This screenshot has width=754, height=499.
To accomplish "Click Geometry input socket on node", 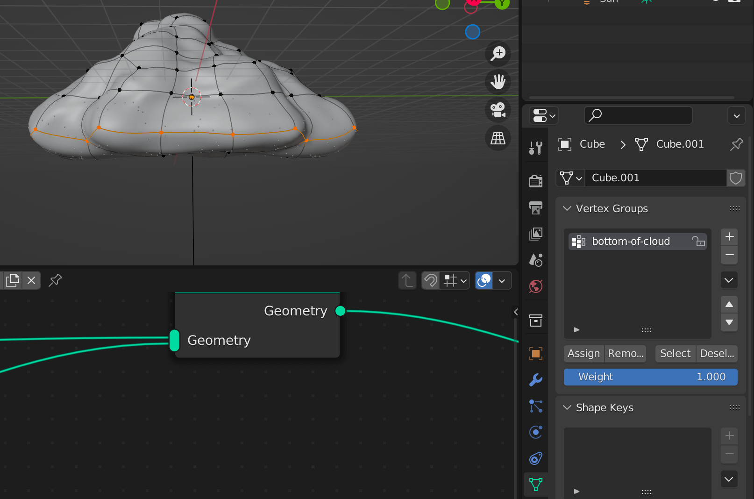I will pos(174,340).
